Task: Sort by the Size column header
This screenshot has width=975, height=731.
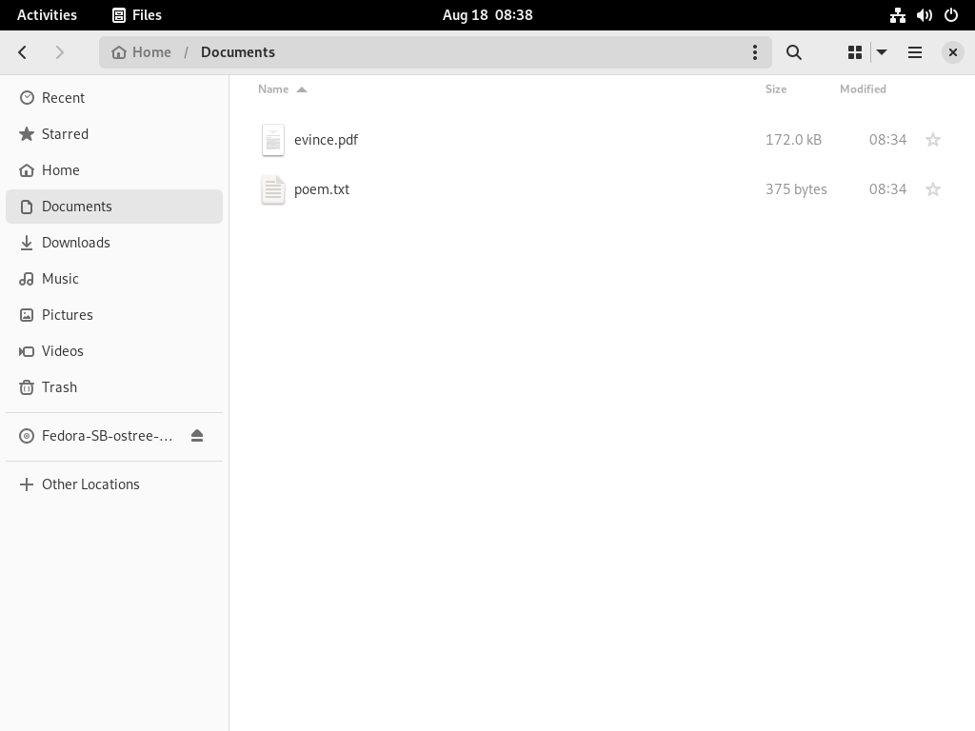Action: (x=775, y=89)
